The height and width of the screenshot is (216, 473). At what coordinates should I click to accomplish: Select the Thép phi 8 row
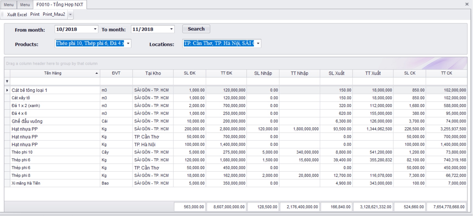tap(236, 175)
